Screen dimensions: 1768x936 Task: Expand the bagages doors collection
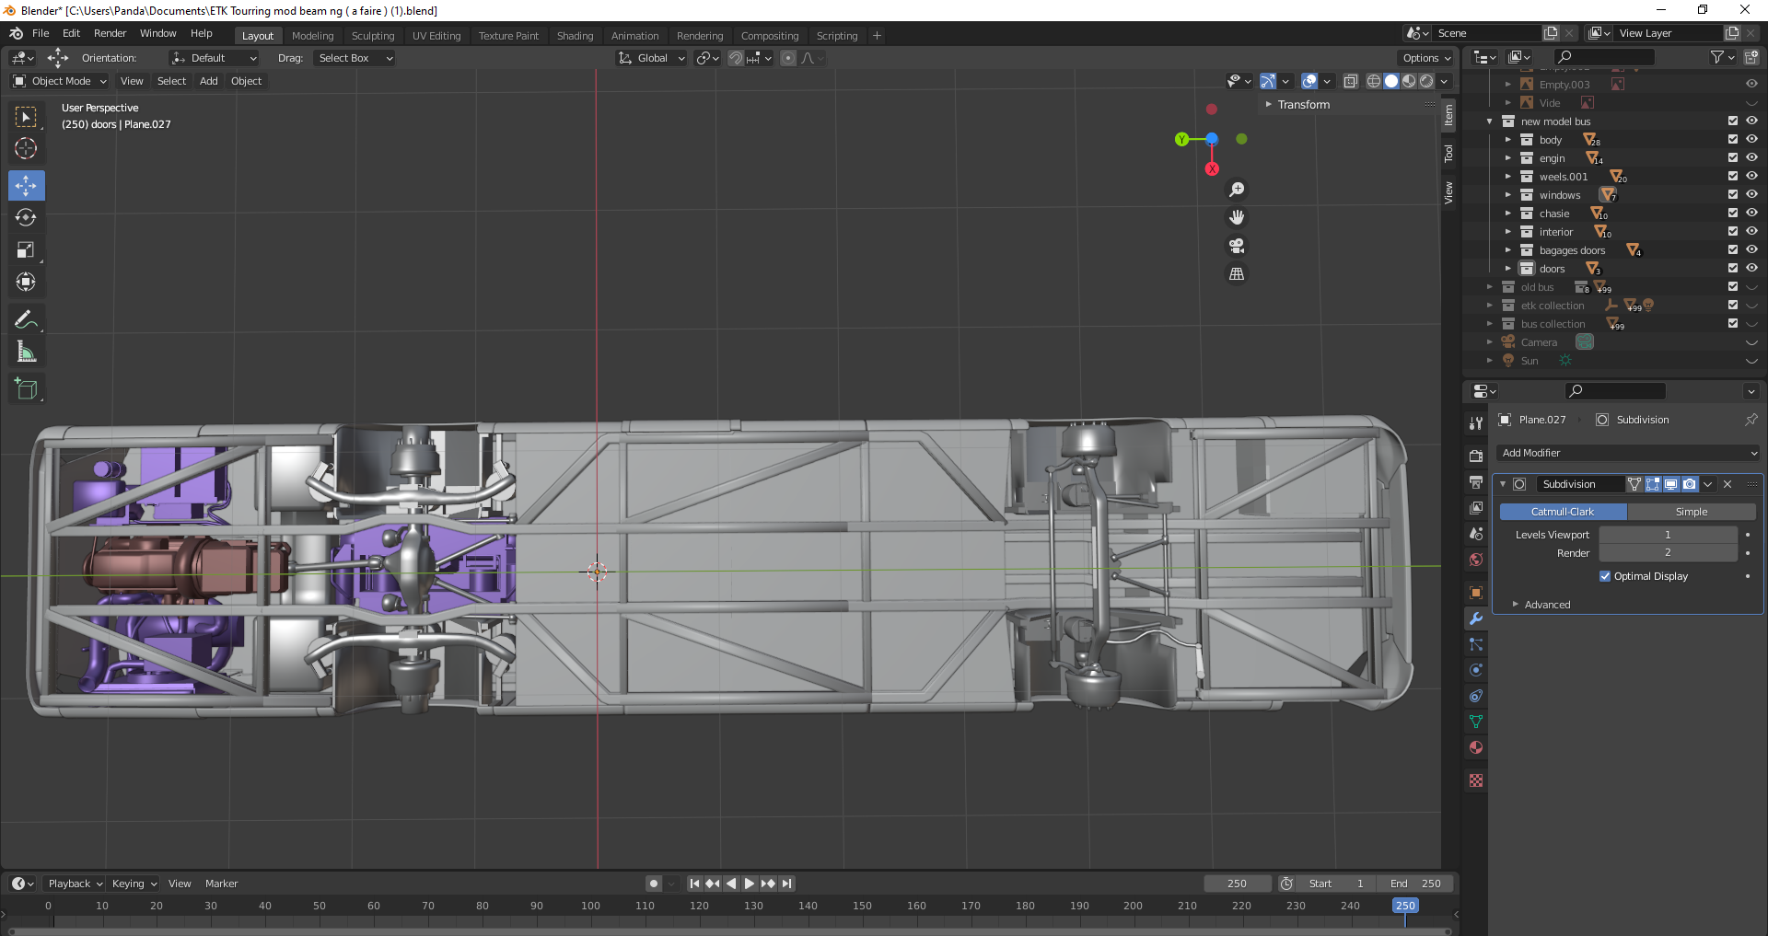point(1508,250)
